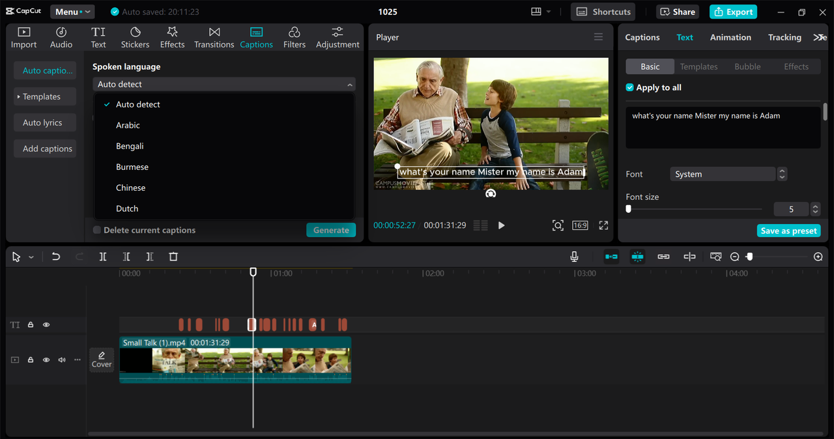Toggle the linkage chain icon

(663, 257)
